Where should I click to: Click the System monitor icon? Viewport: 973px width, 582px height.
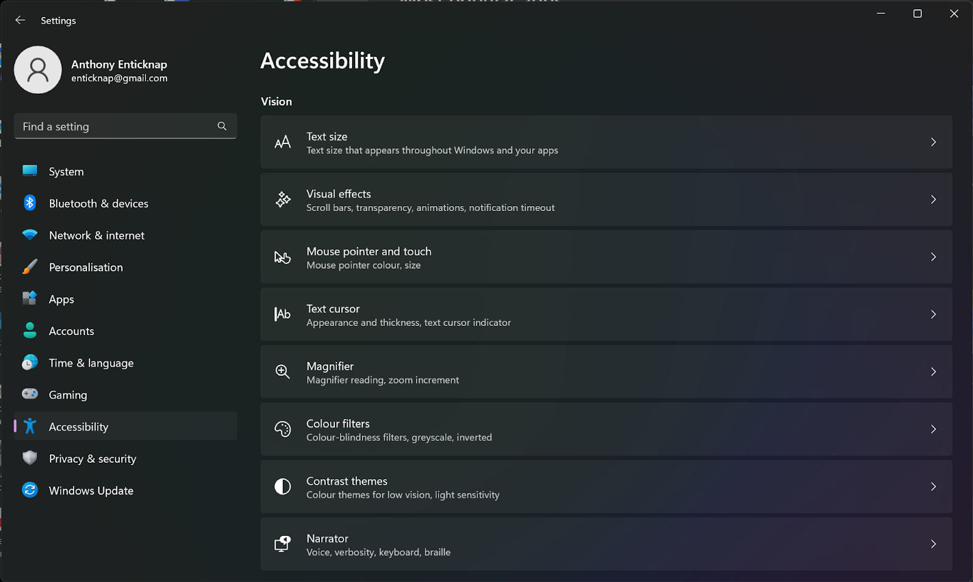click(30, 171)
